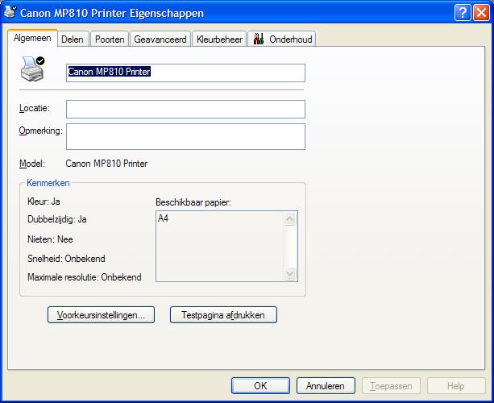Confirm with the OK button
This screenshot has width=494, height=403.
coord(260,385)
